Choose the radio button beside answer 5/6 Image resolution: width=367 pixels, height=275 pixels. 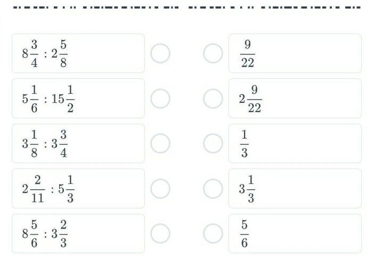point(213,233)
